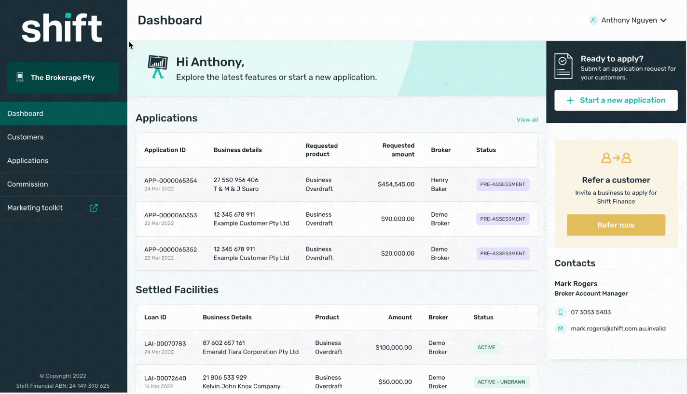The height and width of the screenshot is (394, 687).
Task: Click the Requested product column header
Action: (322, 150)
